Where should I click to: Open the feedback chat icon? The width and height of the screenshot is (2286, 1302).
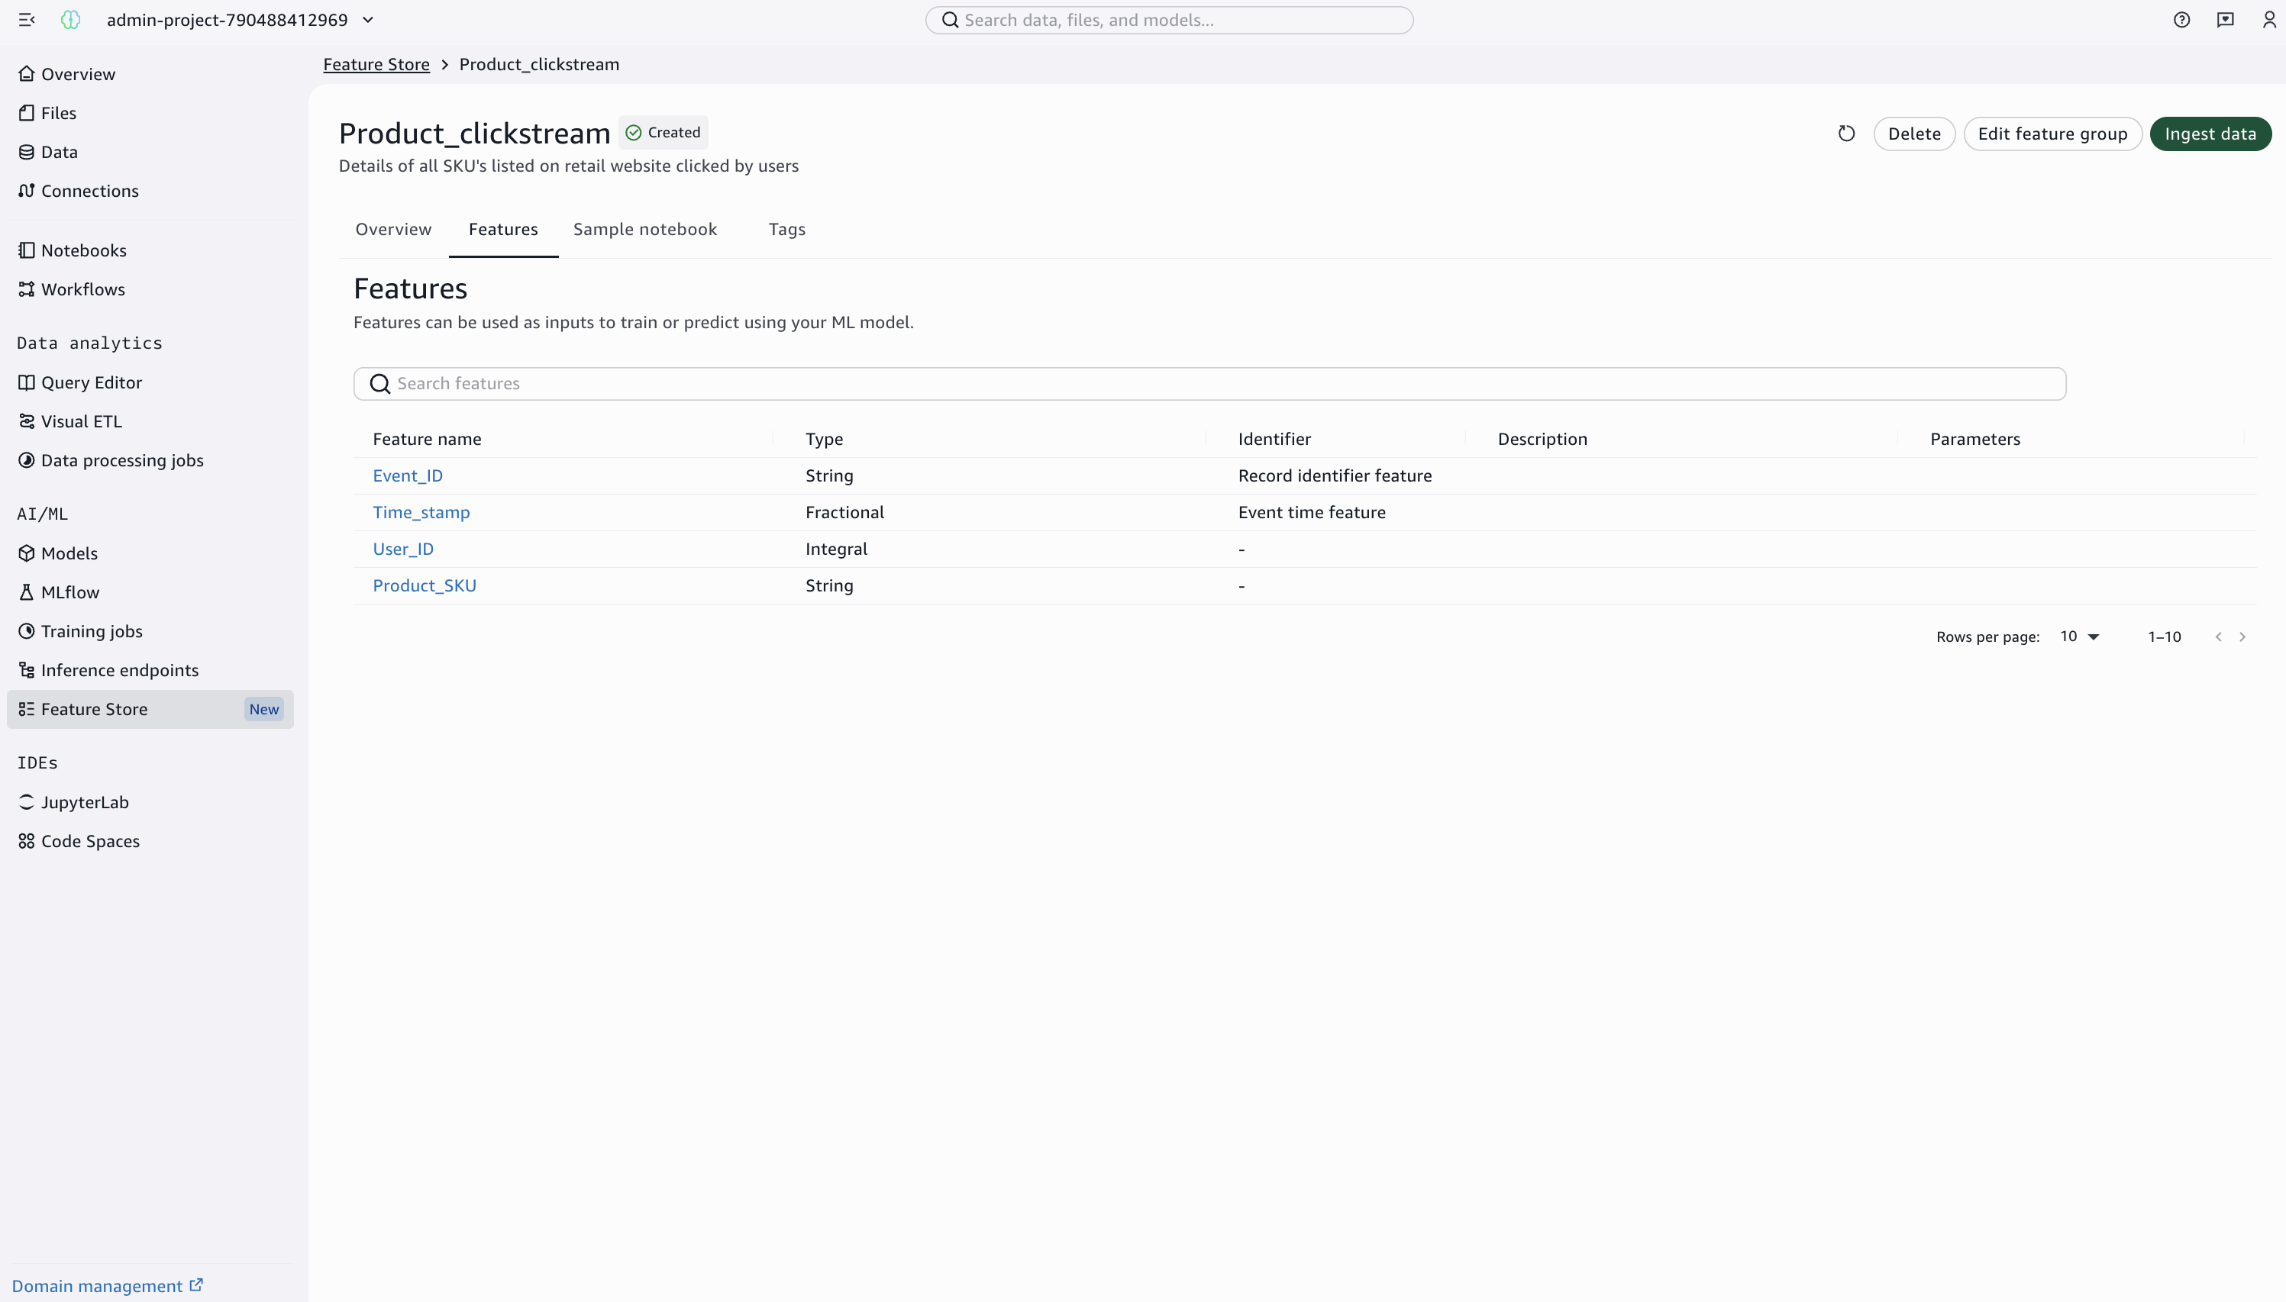pyautogui.click(x=2225, y=20)
